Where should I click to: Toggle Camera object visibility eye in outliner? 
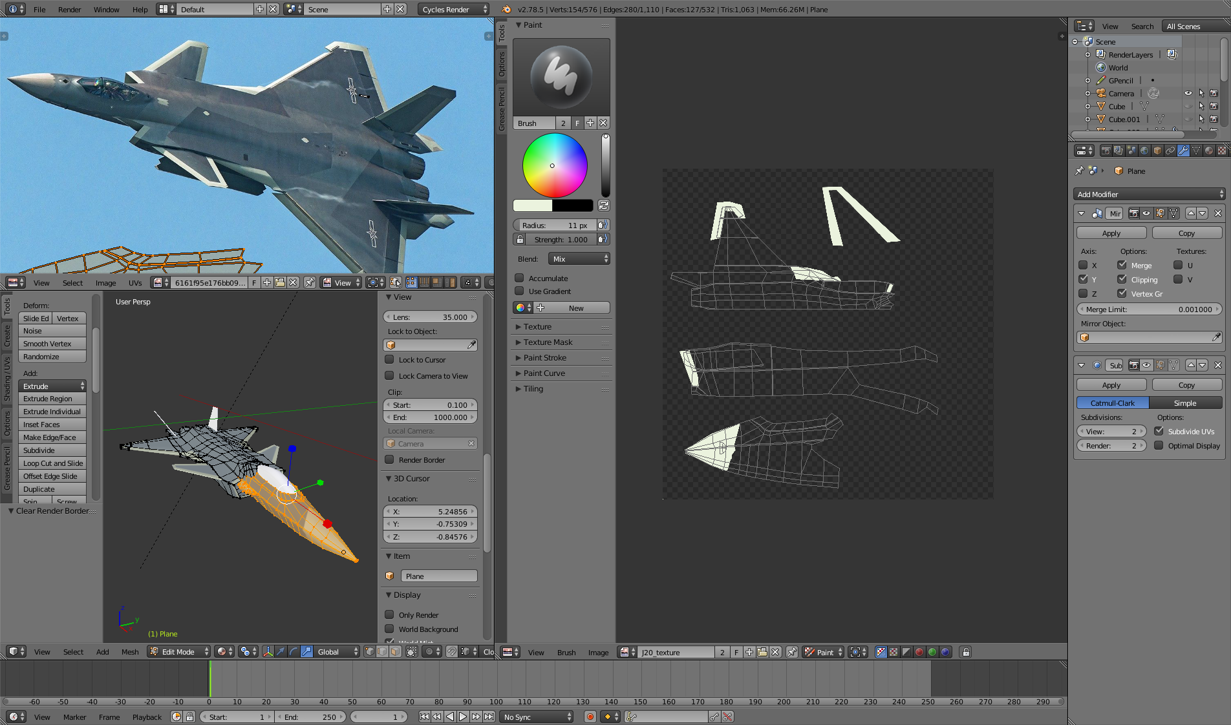[1188, 93]
